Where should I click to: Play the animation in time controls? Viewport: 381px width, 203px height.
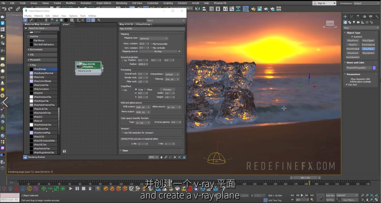pos(302,195)
